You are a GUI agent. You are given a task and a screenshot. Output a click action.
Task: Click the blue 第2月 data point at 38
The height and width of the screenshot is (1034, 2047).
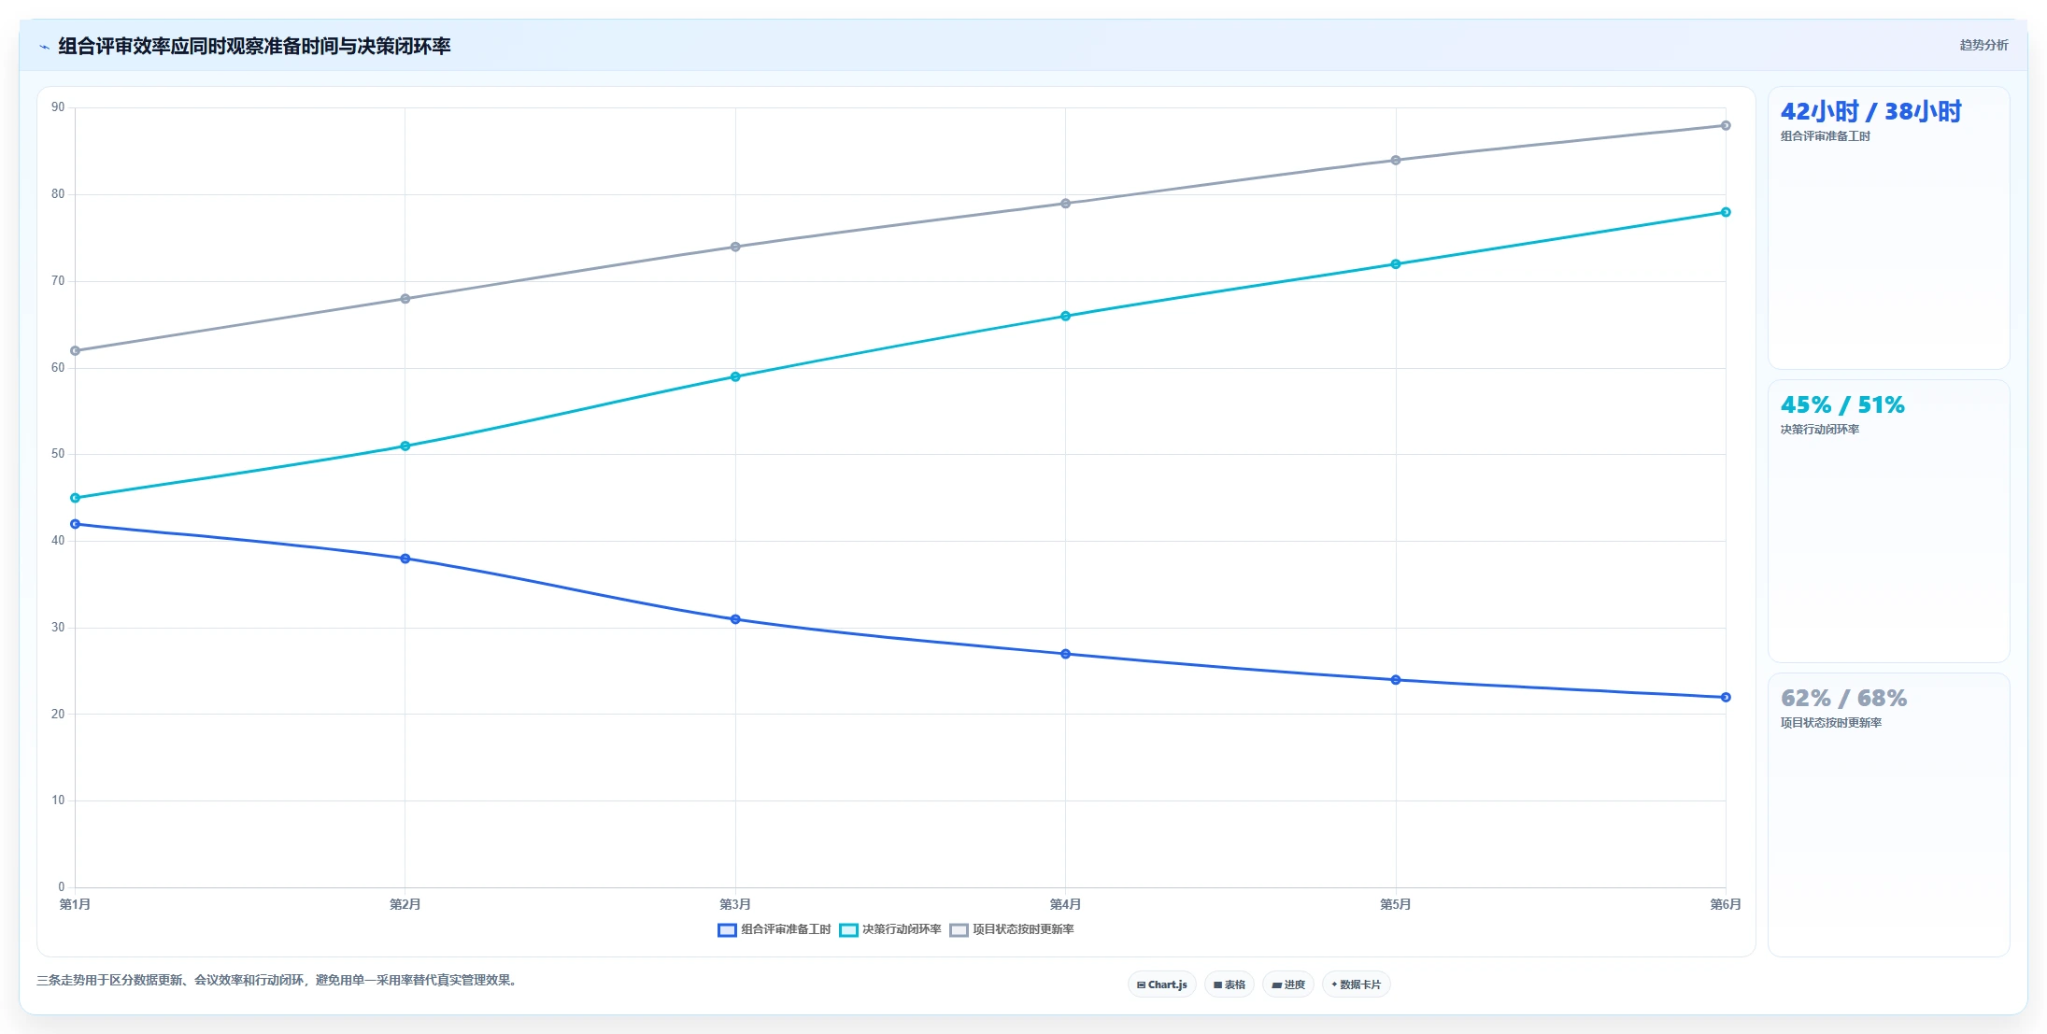405,559
